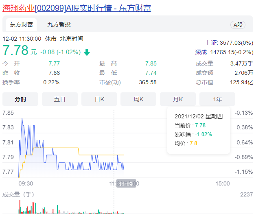Switch chart to 日K daily candlesticks
Screen dimensions: 256x216
99,99
